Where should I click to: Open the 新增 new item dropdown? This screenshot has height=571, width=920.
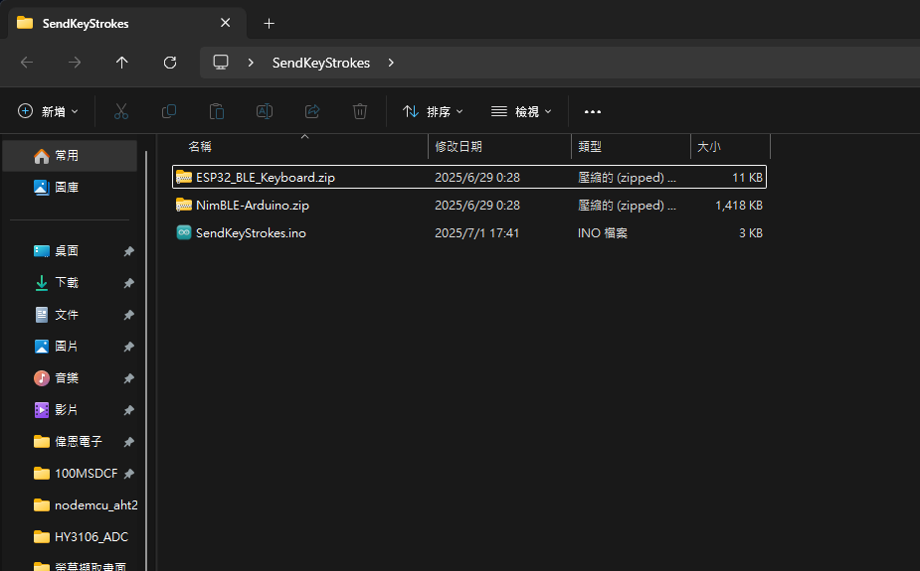pos(48,111)
